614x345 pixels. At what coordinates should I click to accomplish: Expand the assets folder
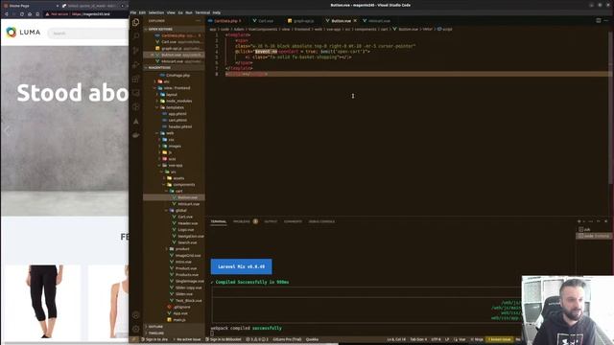(178, 178)
